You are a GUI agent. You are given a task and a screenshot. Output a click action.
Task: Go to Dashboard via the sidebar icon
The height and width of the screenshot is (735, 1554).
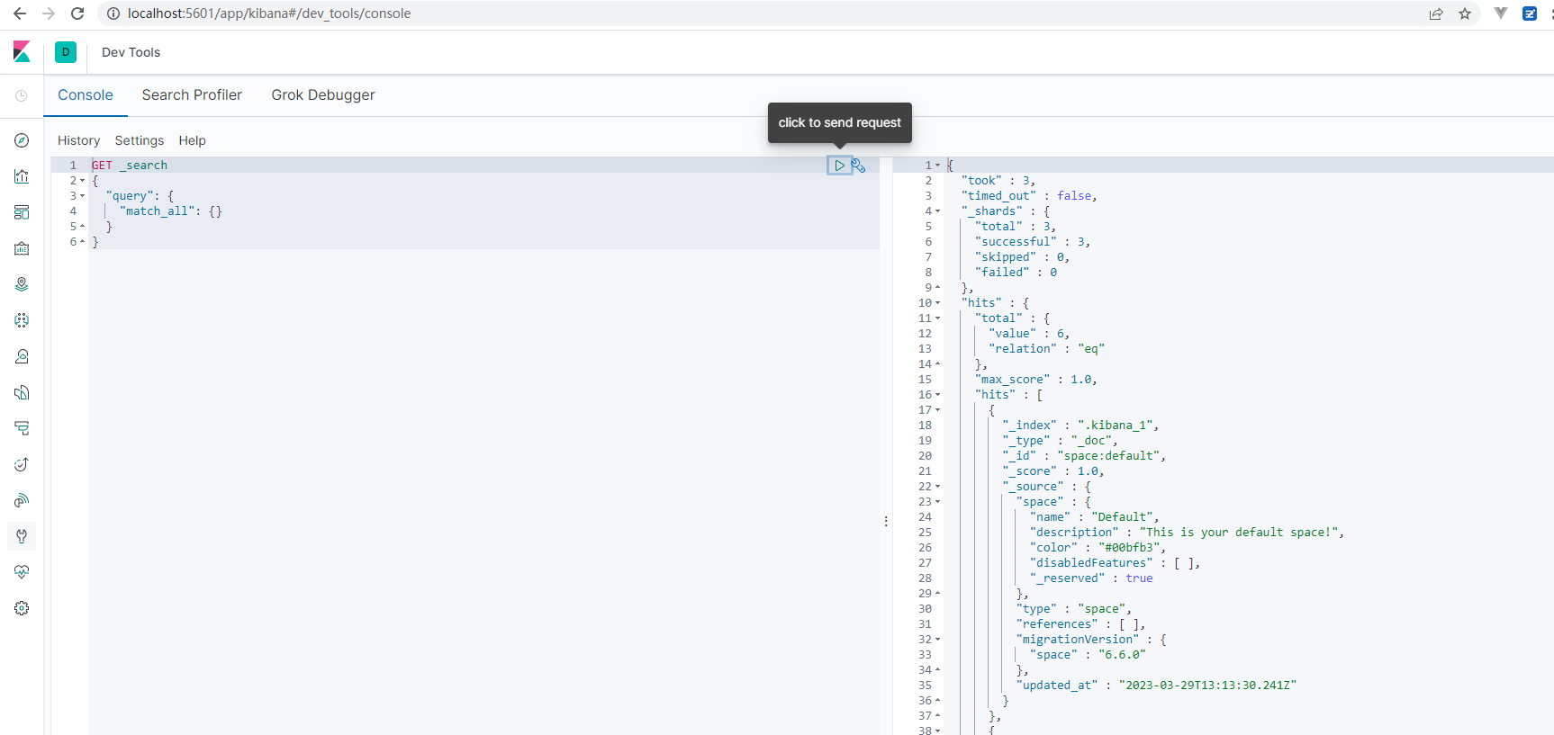click(22, 212)
